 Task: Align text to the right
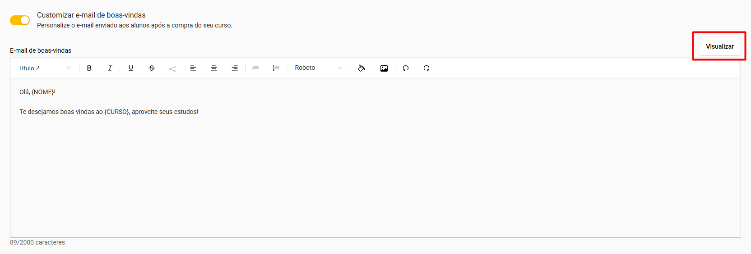pyautogui.click(x=235, y=68)
